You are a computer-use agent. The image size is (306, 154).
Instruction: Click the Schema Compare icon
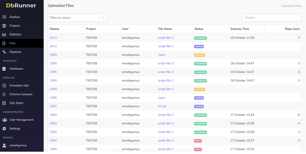pos(4,94)
